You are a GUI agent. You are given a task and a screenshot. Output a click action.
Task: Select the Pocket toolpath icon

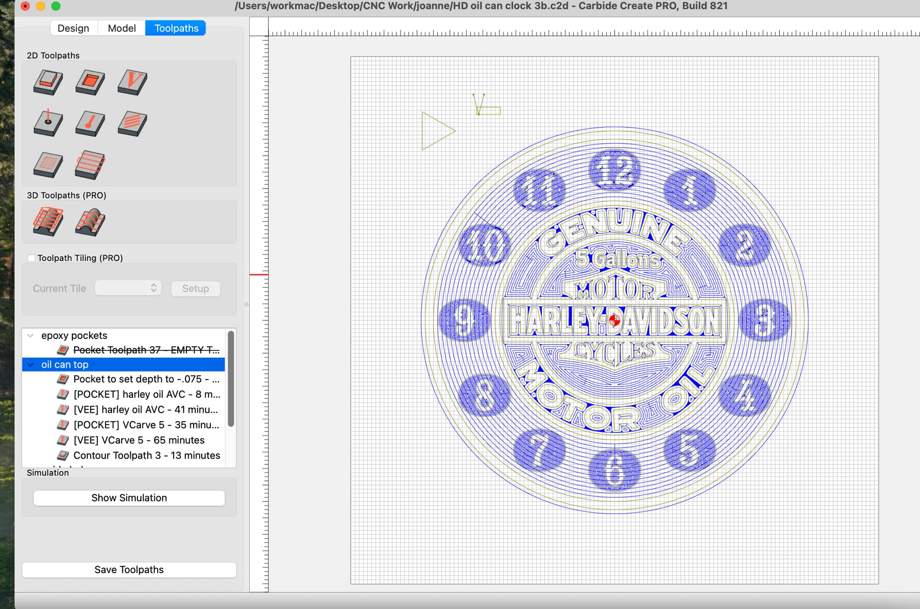tap(90, 82)
